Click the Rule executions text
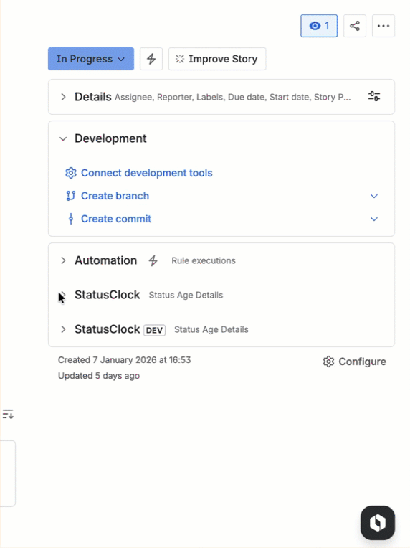This screenshot has width=410, height=548. pos(204,260)
